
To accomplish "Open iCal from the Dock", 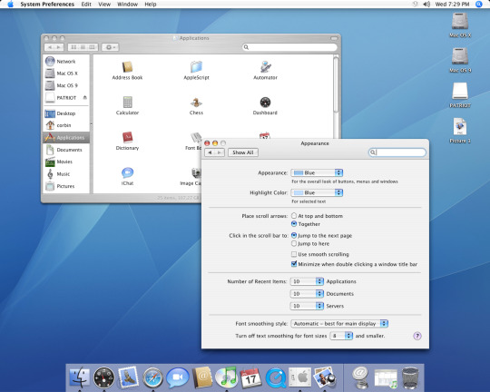I will tap(251, 377).
